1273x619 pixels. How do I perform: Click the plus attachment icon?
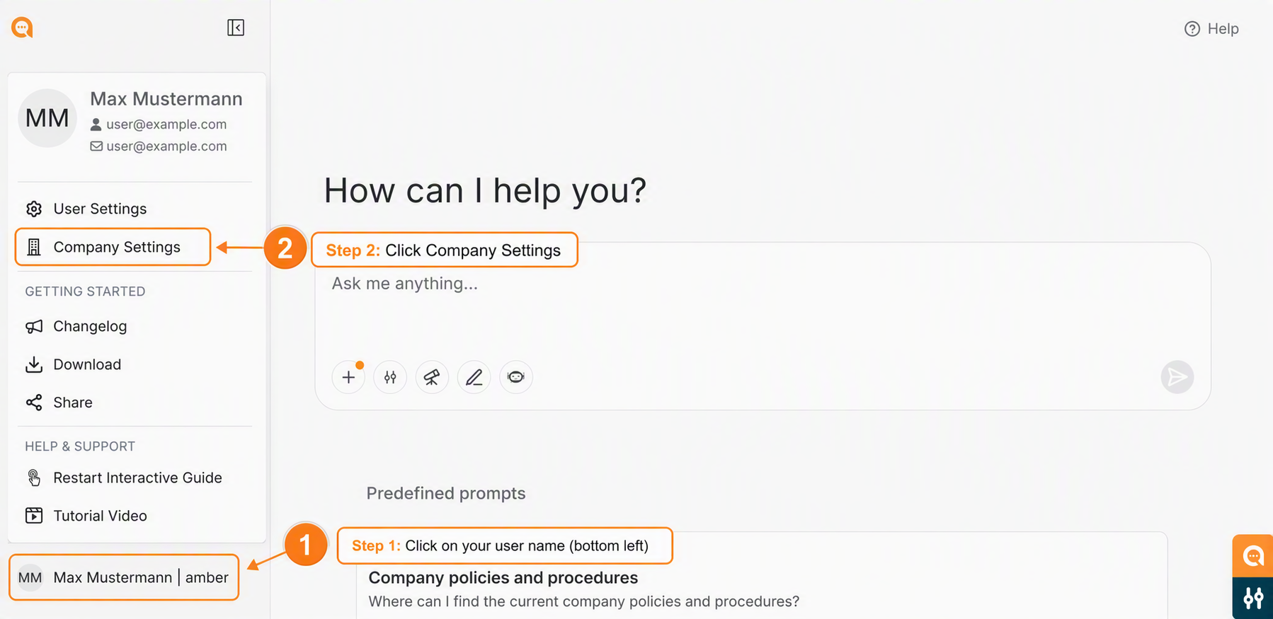[x=348, y=377]
